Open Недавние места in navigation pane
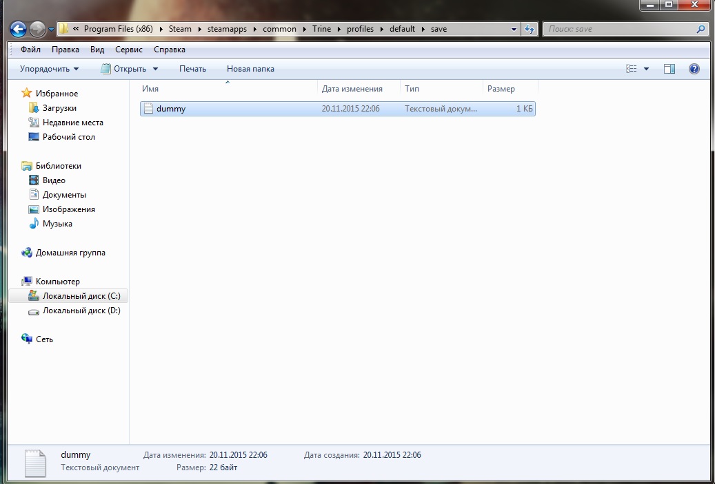Screen dimensions: 715x484 (x=73, y=123)
